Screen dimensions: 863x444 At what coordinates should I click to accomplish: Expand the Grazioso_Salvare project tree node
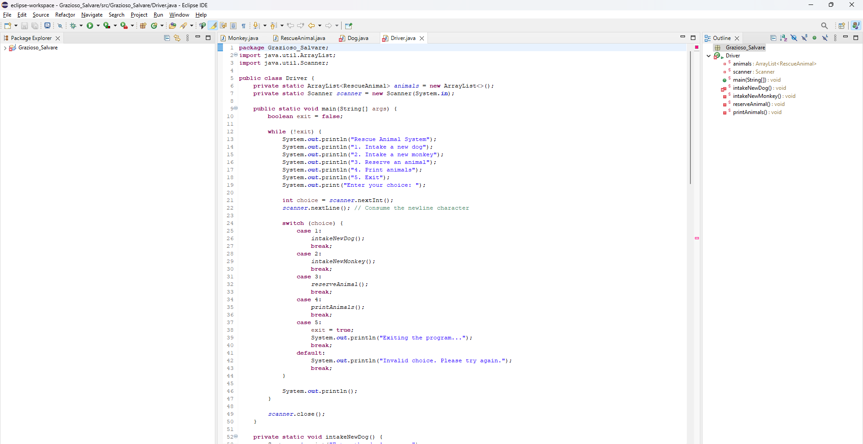point(5,48)
